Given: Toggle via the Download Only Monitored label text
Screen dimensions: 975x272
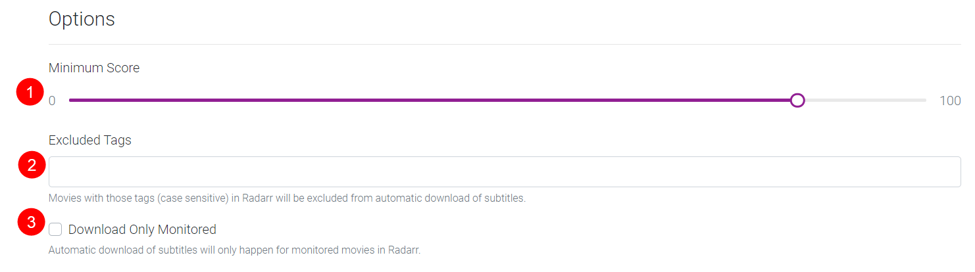Looking at the screenshot, I should click(x=142, y=229).
